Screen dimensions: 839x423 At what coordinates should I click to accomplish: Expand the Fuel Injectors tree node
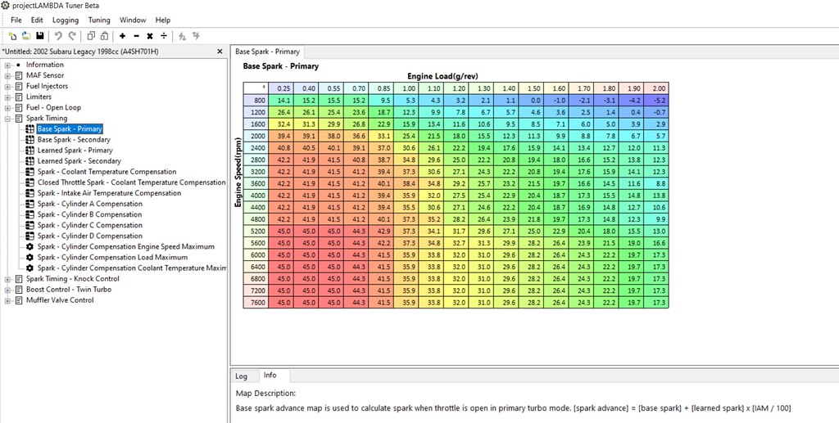click(x=8, y=87)
